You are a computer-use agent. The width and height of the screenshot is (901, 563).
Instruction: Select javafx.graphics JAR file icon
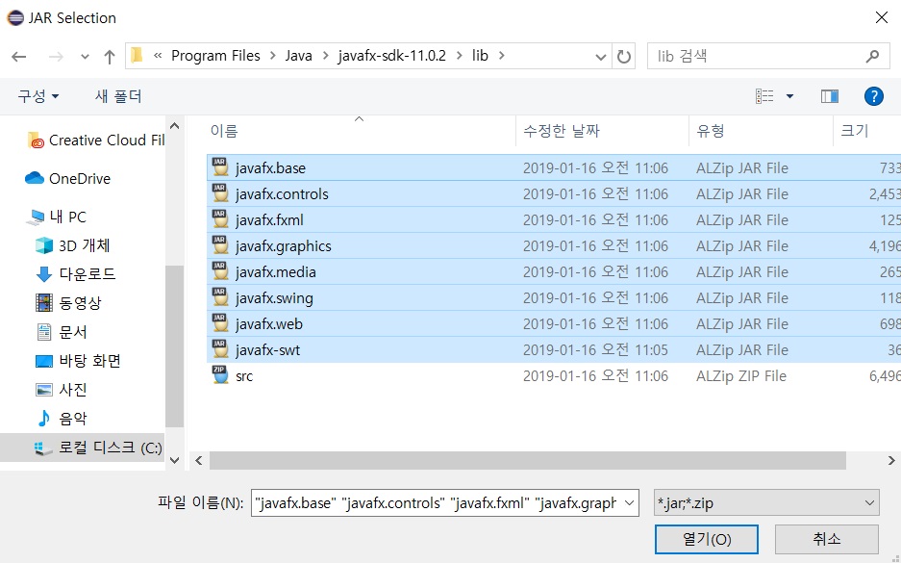click(220, 245)
